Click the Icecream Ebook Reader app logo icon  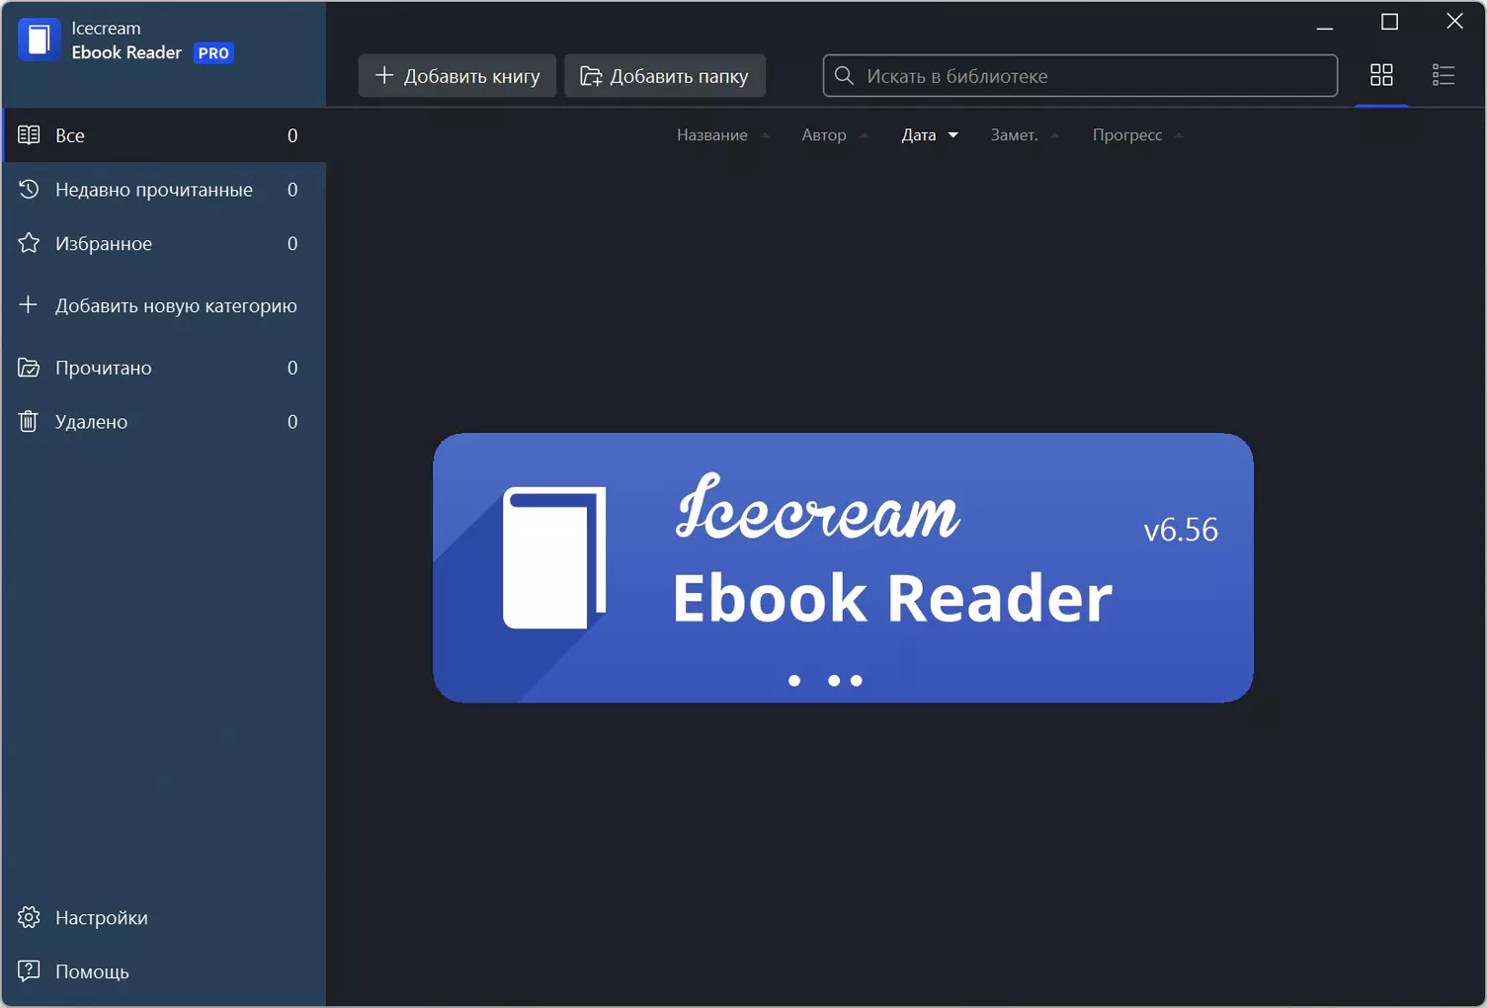point(40,40)
